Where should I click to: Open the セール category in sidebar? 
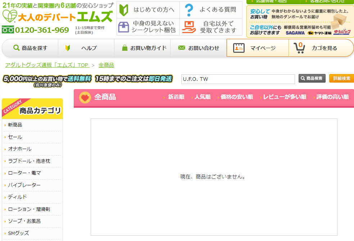click(x=15, y=137)
